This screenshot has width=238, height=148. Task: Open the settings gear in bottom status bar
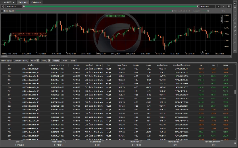(x=235, y=143)
